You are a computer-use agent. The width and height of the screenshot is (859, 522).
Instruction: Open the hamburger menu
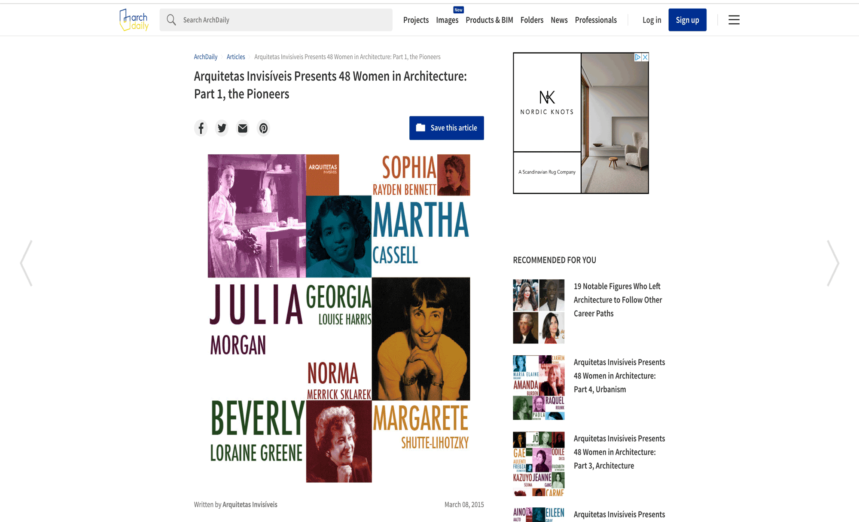[734, 20]
